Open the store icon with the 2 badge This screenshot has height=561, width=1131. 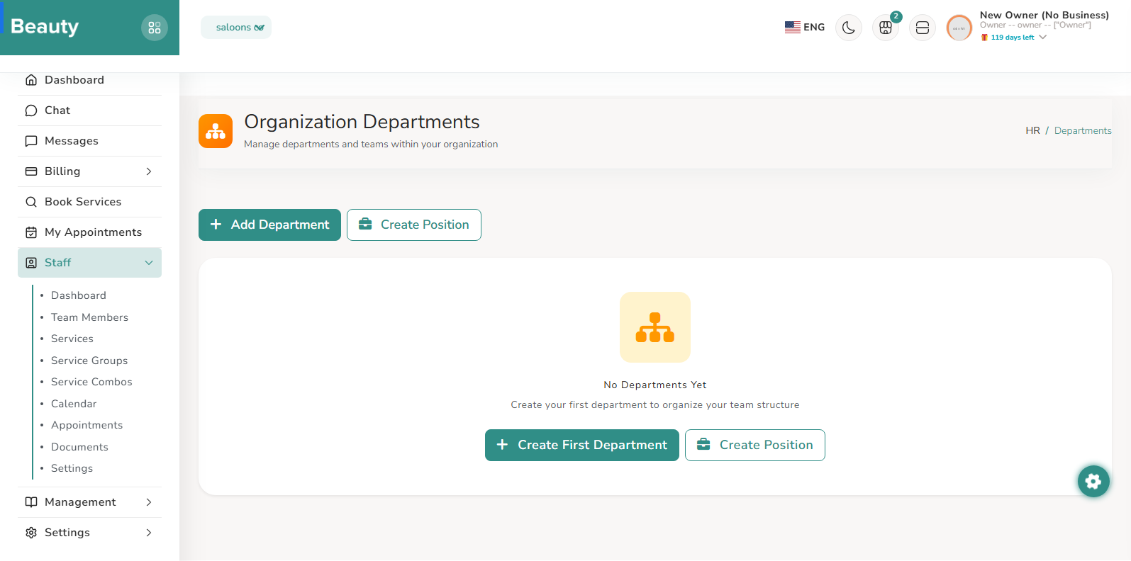pos(886,28)
